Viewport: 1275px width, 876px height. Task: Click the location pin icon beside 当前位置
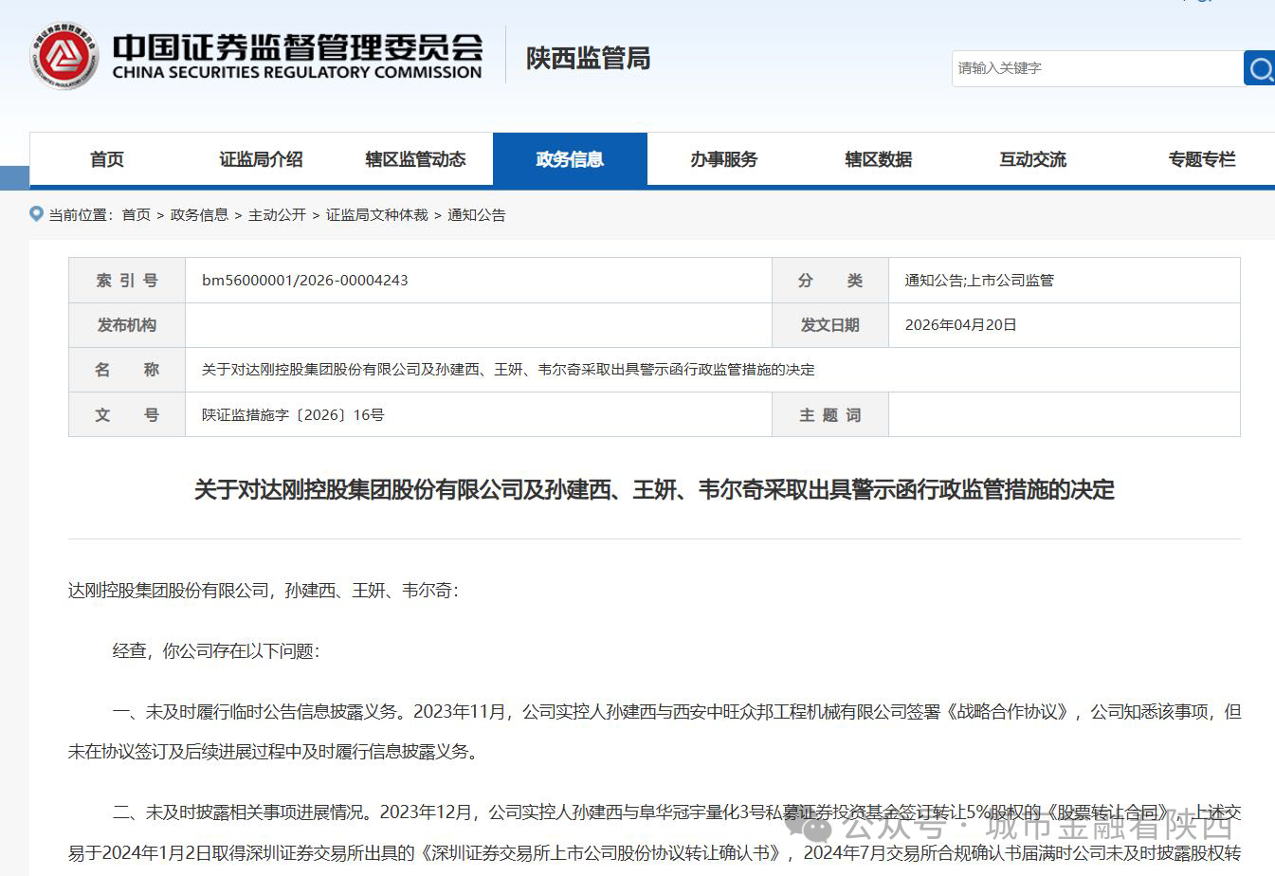pyautogui.click(x=37, y=214)
